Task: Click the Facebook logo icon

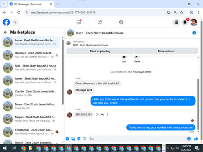Action: coord(6,22)
